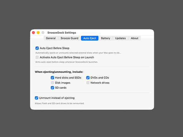Open the Updates tab
183x137 pixels.
coord(120,38)
